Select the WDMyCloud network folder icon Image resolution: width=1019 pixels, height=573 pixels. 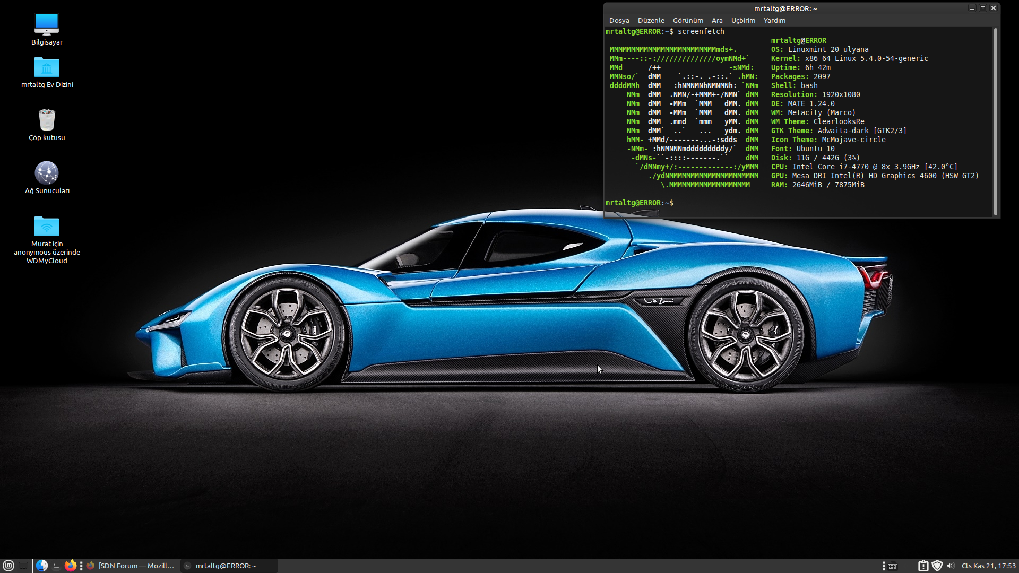click(x=47, y=227)
